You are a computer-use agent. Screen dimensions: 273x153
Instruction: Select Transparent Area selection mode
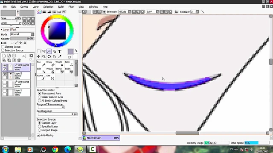click(40, 93)
